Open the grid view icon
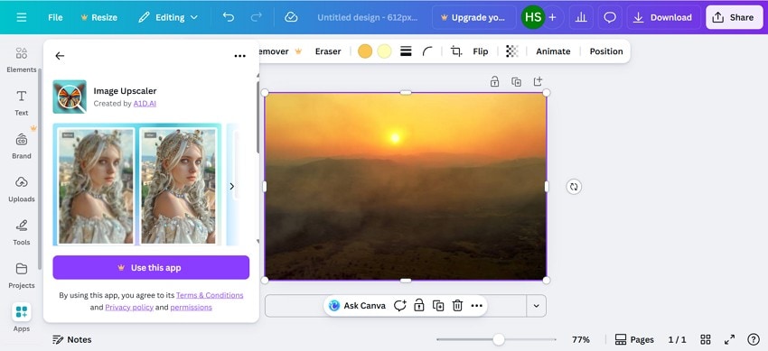The height and width of the screenshot is (351, 768). (706, 339)
